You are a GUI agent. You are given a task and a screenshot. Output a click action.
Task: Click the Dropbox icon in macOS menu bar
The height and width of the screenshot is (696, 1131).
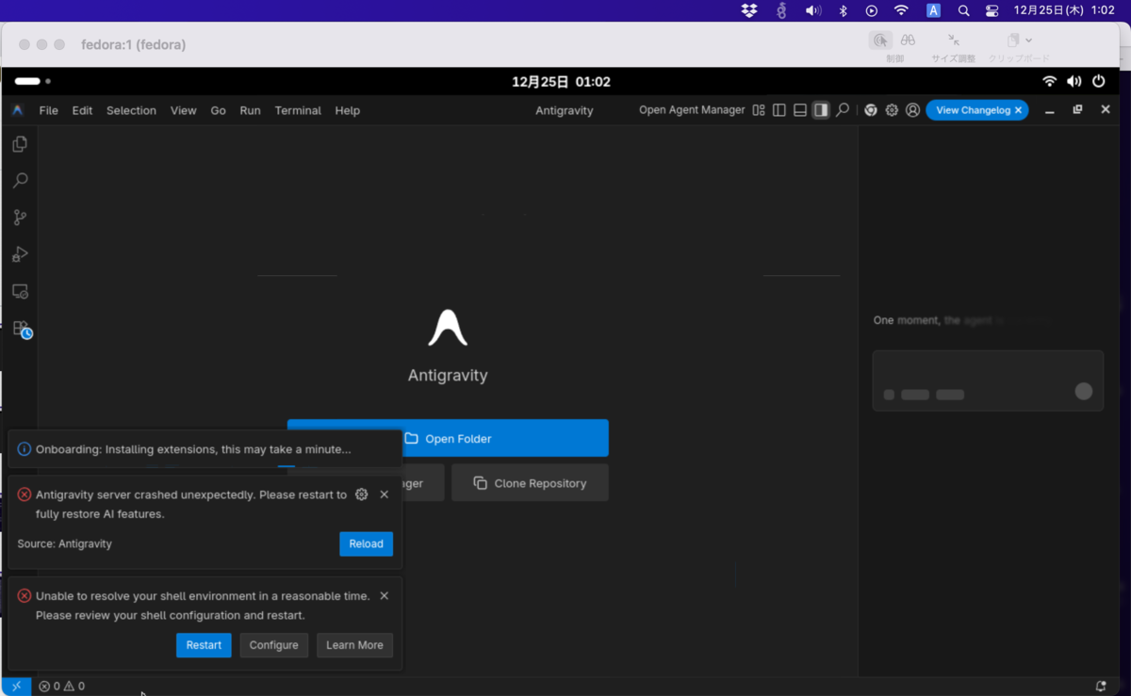coord(749,10)
